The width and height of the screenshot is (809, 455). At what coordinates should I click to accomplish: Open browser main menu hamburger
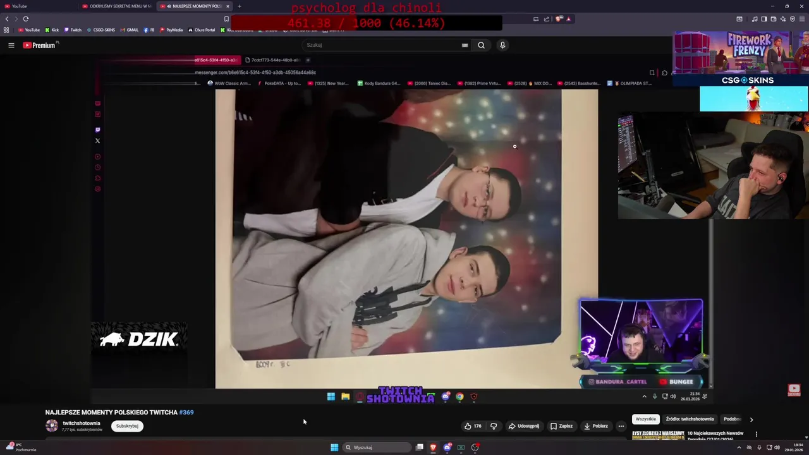click(x=802, y=19)
